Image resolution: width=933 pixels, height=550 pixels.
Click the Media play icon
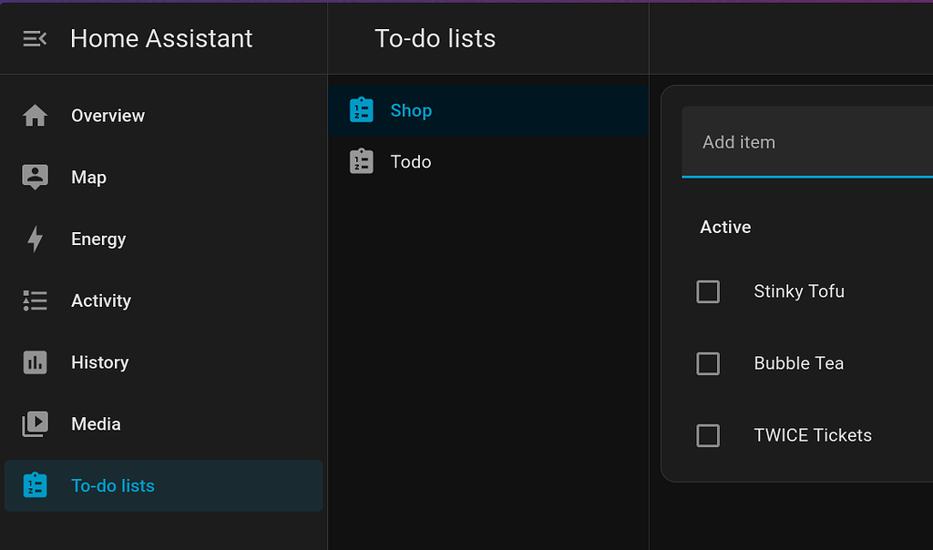pyautogui.click(x=35, y=423)
